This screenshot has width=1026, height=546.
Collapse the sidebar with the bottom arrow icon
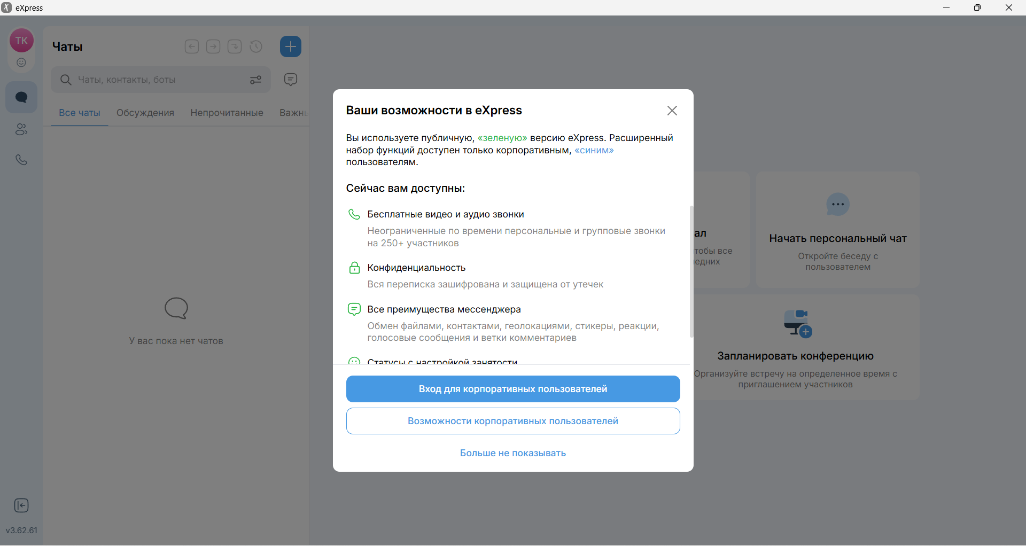[21, 505]
